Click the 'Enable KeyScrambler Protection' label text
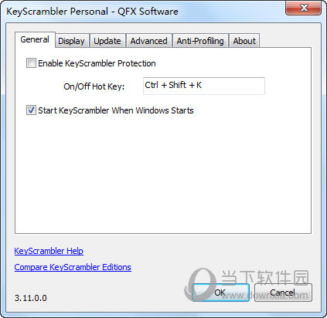327x318 pixels. 97,63
